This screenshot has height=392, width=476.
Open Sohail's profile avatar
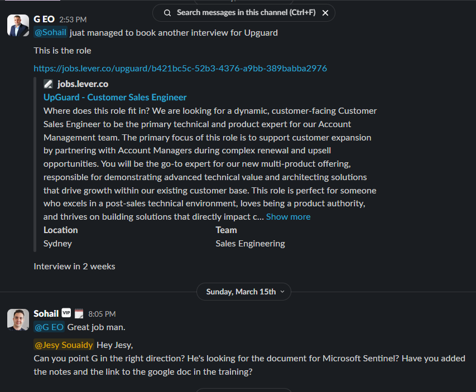pyautogui.click(x=18, y=320)
